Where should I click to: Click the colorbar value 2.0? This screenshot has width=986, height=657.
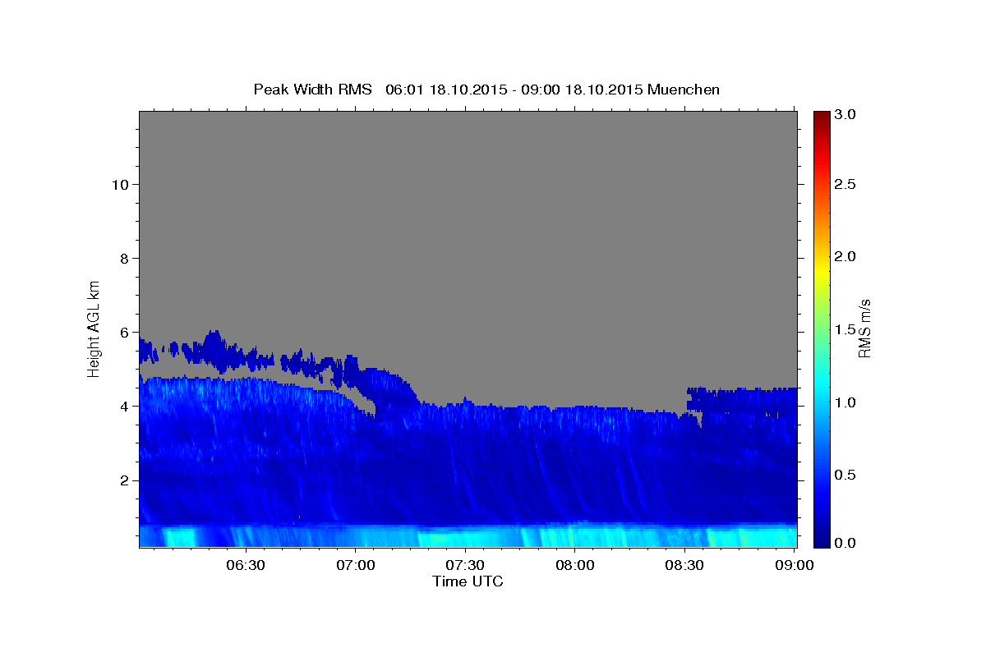click(846, 256)
